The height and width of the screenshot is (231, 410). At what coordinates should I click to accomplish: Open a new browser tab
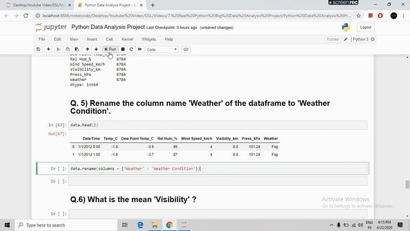152,5
